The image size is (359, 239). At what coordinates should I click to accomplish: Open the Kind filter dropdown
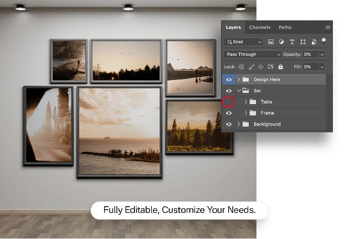[x=243, y=42]
